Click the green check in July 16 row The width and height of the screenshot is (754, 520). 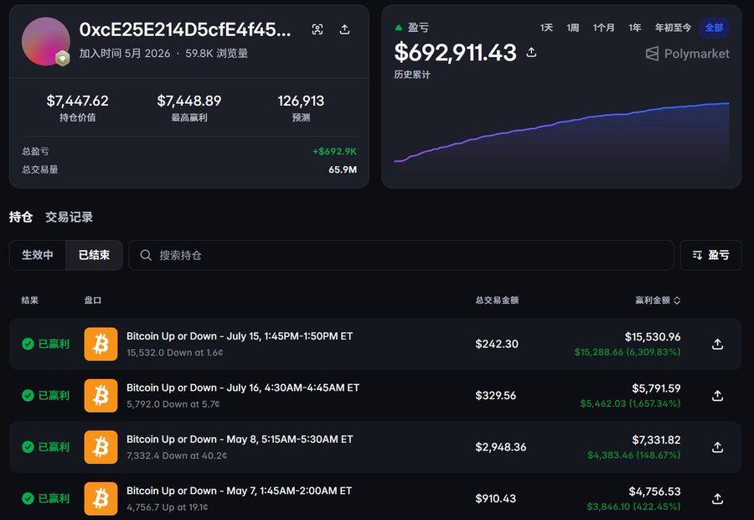(28, 395)
